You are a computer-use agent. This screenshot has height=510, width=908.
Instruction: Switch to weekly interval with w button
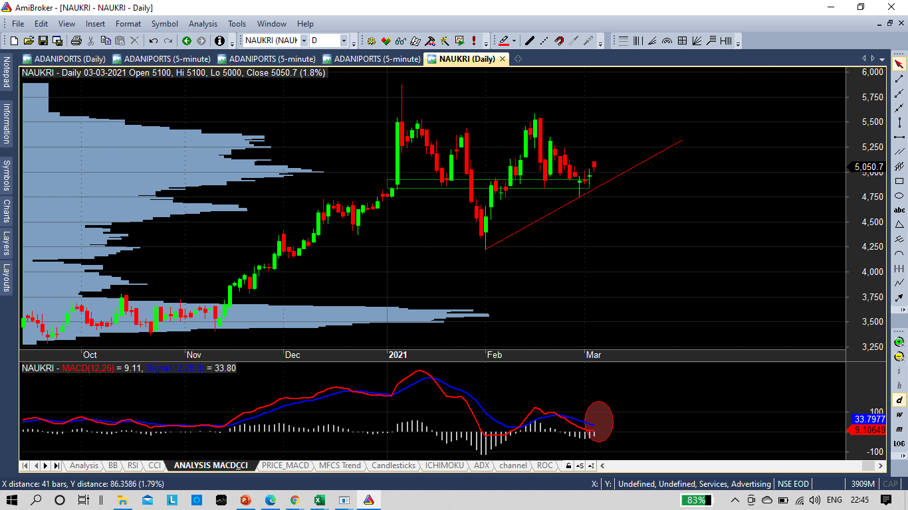click(x=899, y=414)
